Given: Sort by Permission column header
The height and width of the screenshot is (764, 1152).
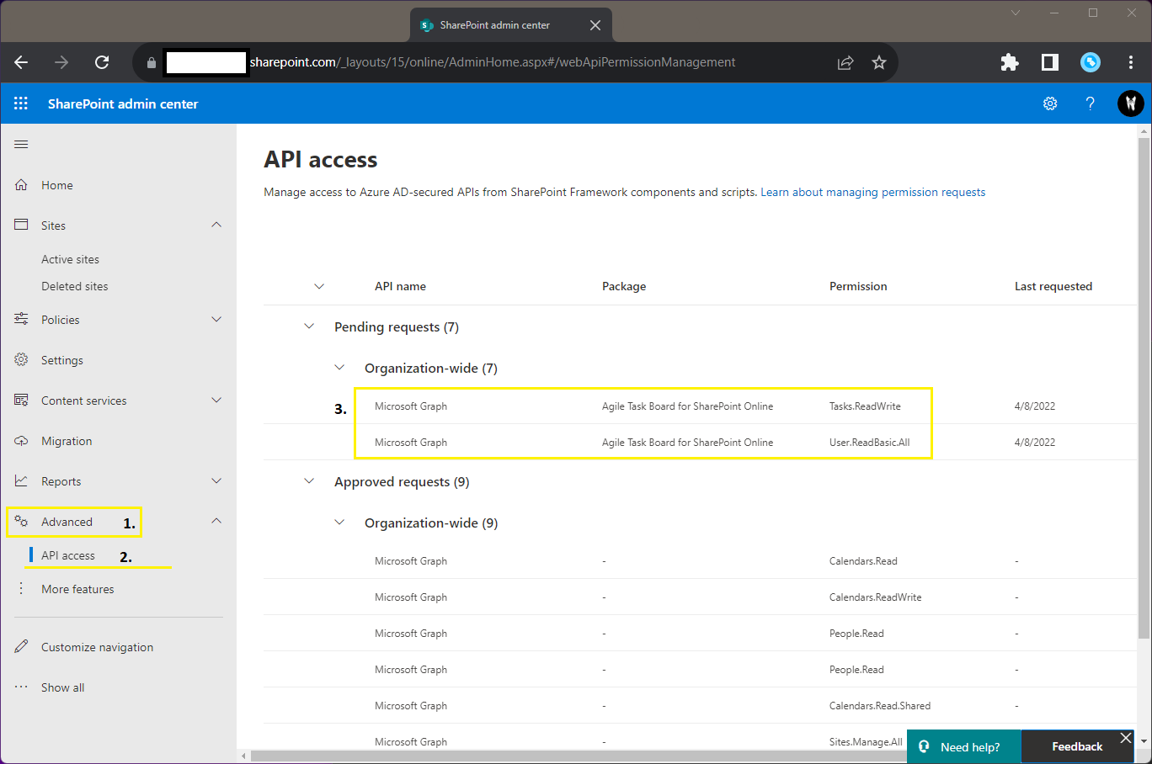Looking at the screenshot, I should tap(858, 286).
